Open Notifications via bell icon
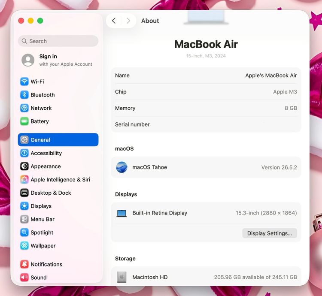 pos(24,264)
